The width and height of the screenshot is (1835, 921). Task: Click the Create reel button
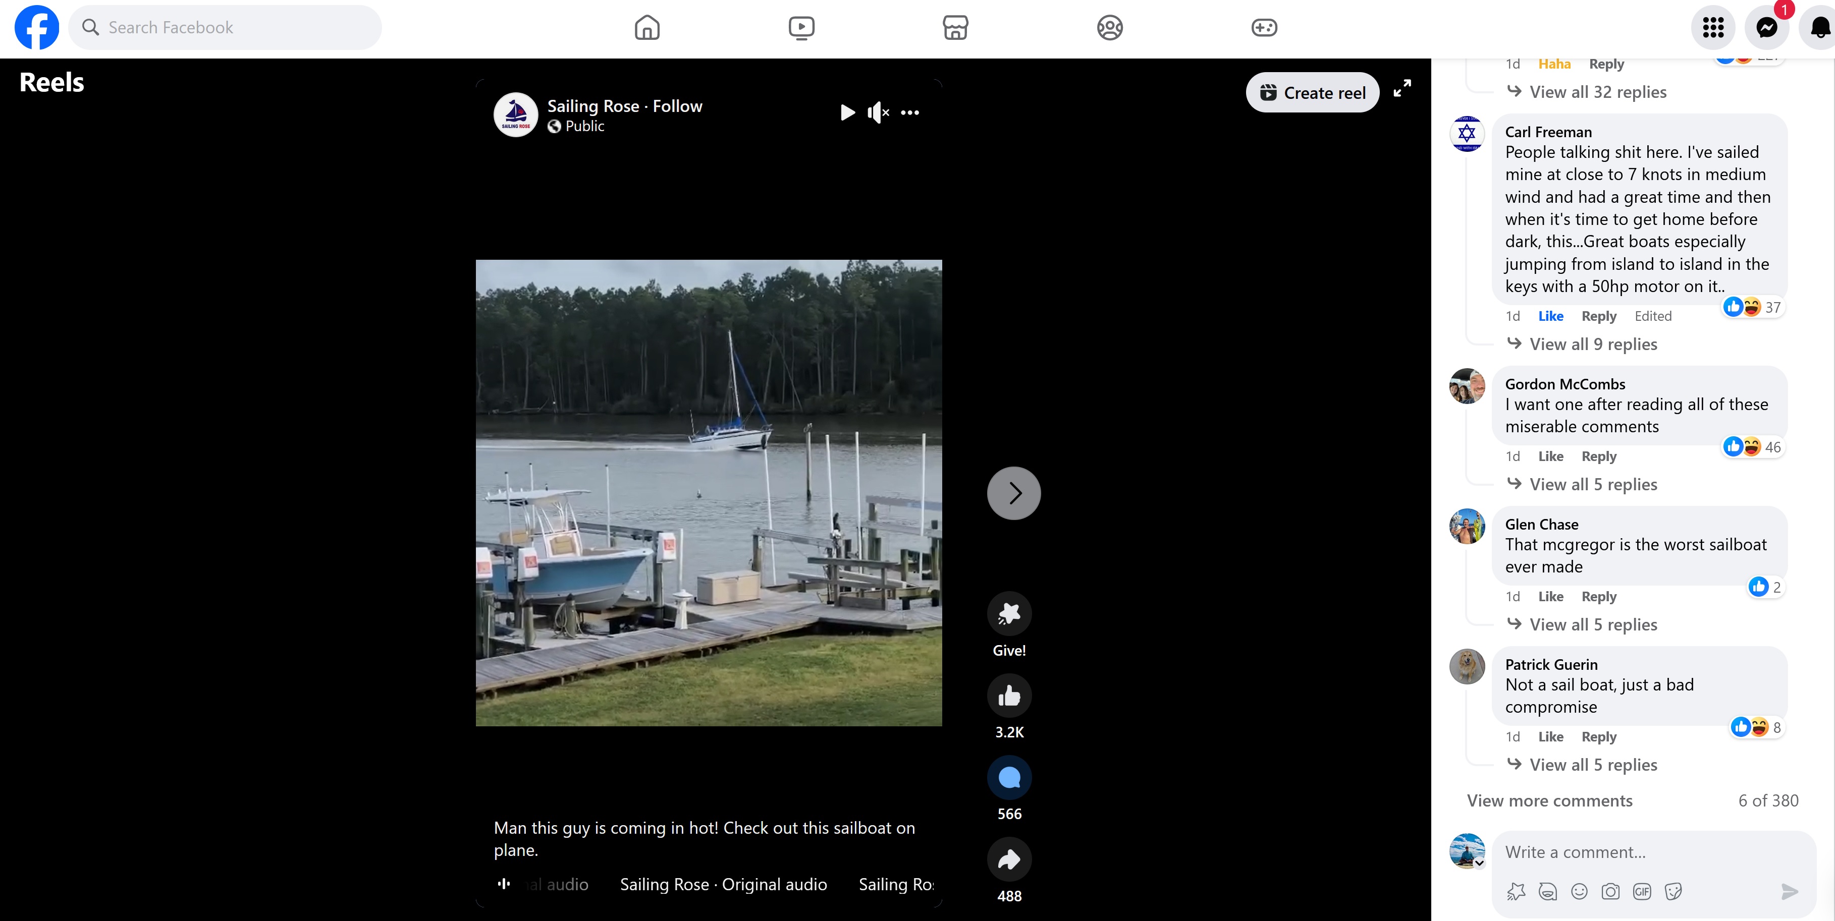click(x=1312, y=92)
